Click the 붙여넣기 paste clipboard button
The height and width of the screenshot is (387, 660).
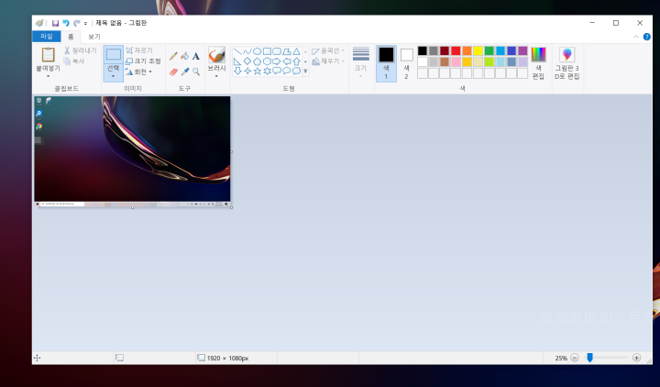coord(48,55)
